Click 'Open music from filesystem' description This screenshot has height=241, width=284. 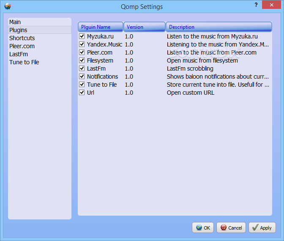[x=202, y=60]
